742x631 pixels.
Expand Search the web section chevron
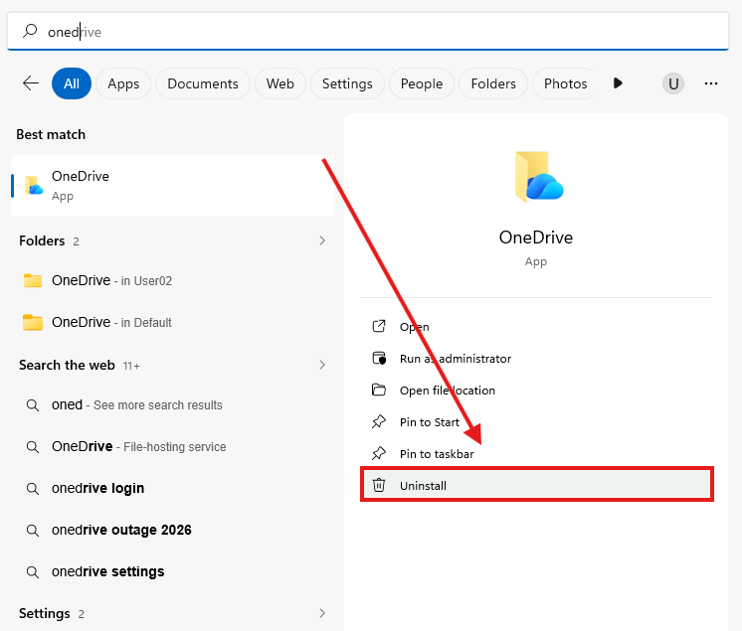point(322,365)
